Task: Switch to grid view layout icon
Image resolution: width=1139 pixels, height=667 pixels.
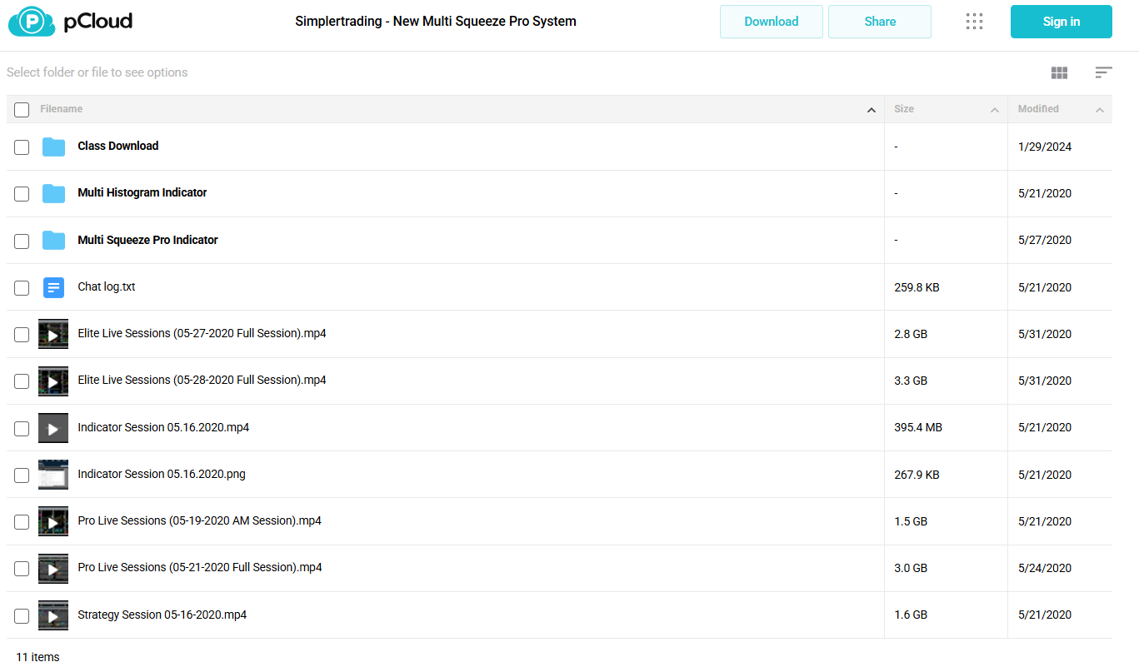Action: [1059, 73]
